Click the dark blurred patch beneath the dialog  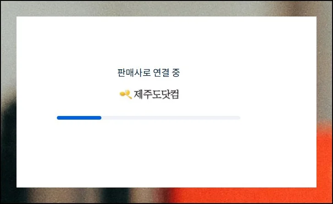[116, 195]
